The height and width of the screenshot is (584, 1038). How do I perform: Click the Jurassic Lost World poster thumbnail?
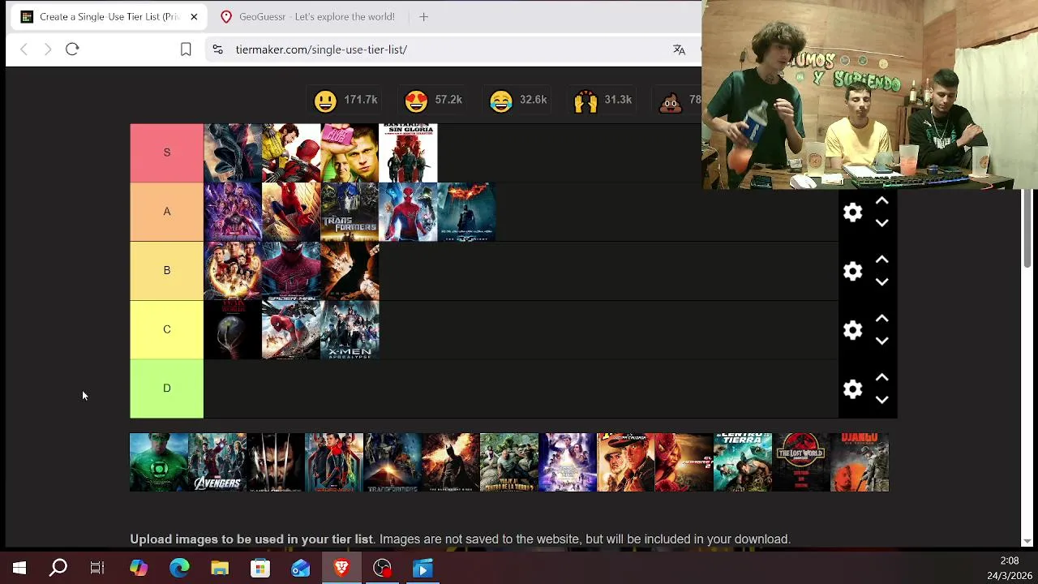[x=801, y=462]
